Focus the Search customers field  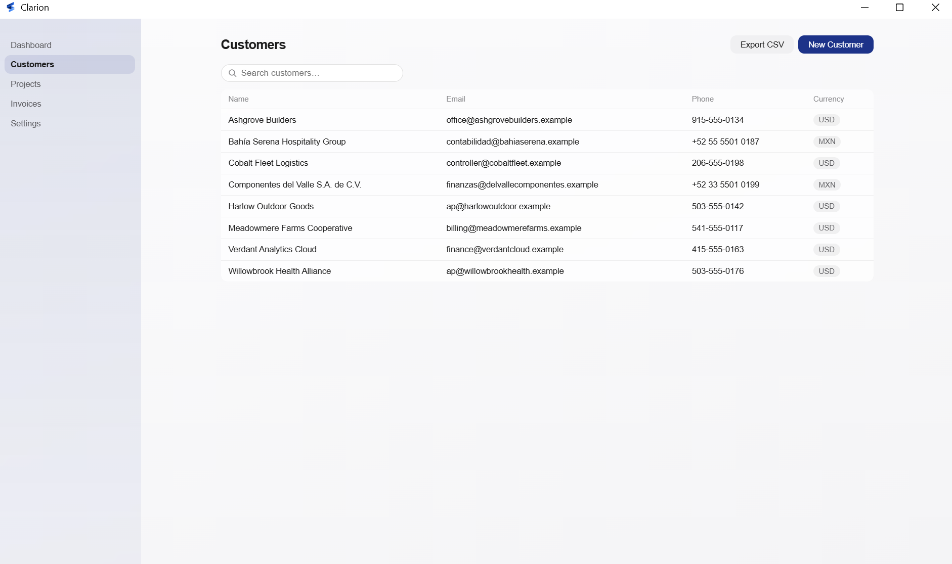pyautogui.click(x=312, y=73)
